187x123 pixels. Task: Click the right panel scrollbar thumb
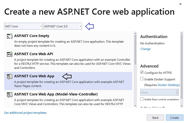[182, 67]
